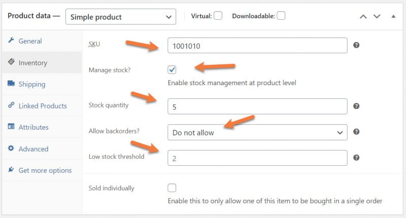
Task: Collapse the Product data panel with triangle toggle
Action: (x=393, y=16)
